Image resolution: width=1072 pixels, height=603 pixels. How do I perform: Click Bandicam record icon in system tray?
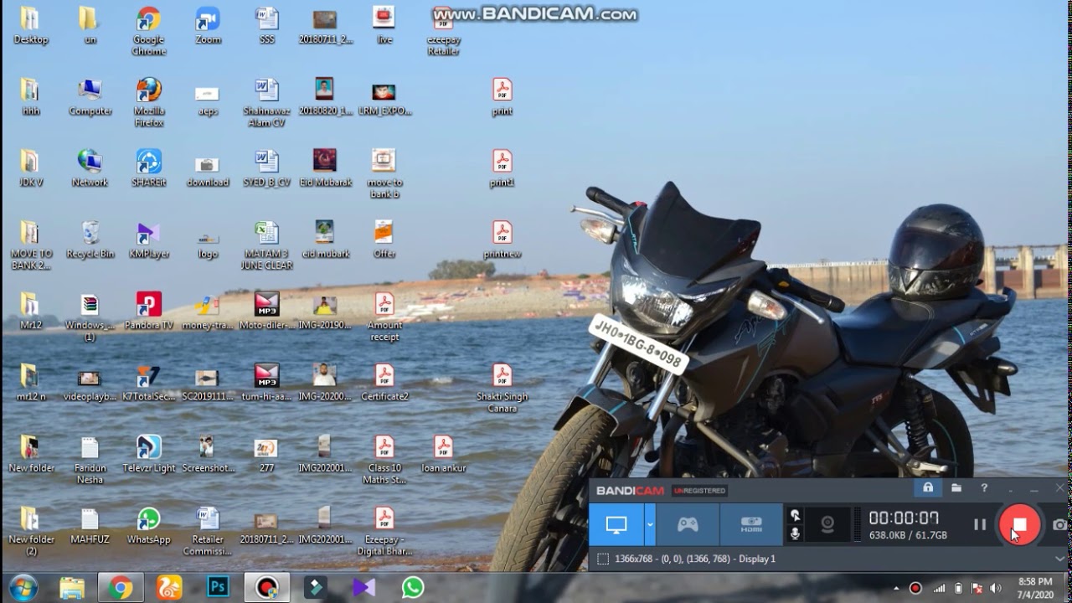(915, 588)
